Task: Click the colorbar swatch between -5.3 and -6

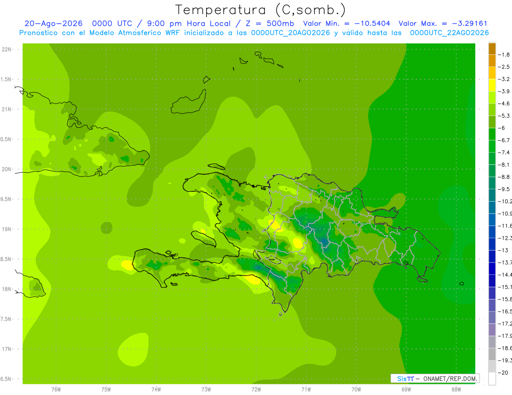Action: pos(492,122)
